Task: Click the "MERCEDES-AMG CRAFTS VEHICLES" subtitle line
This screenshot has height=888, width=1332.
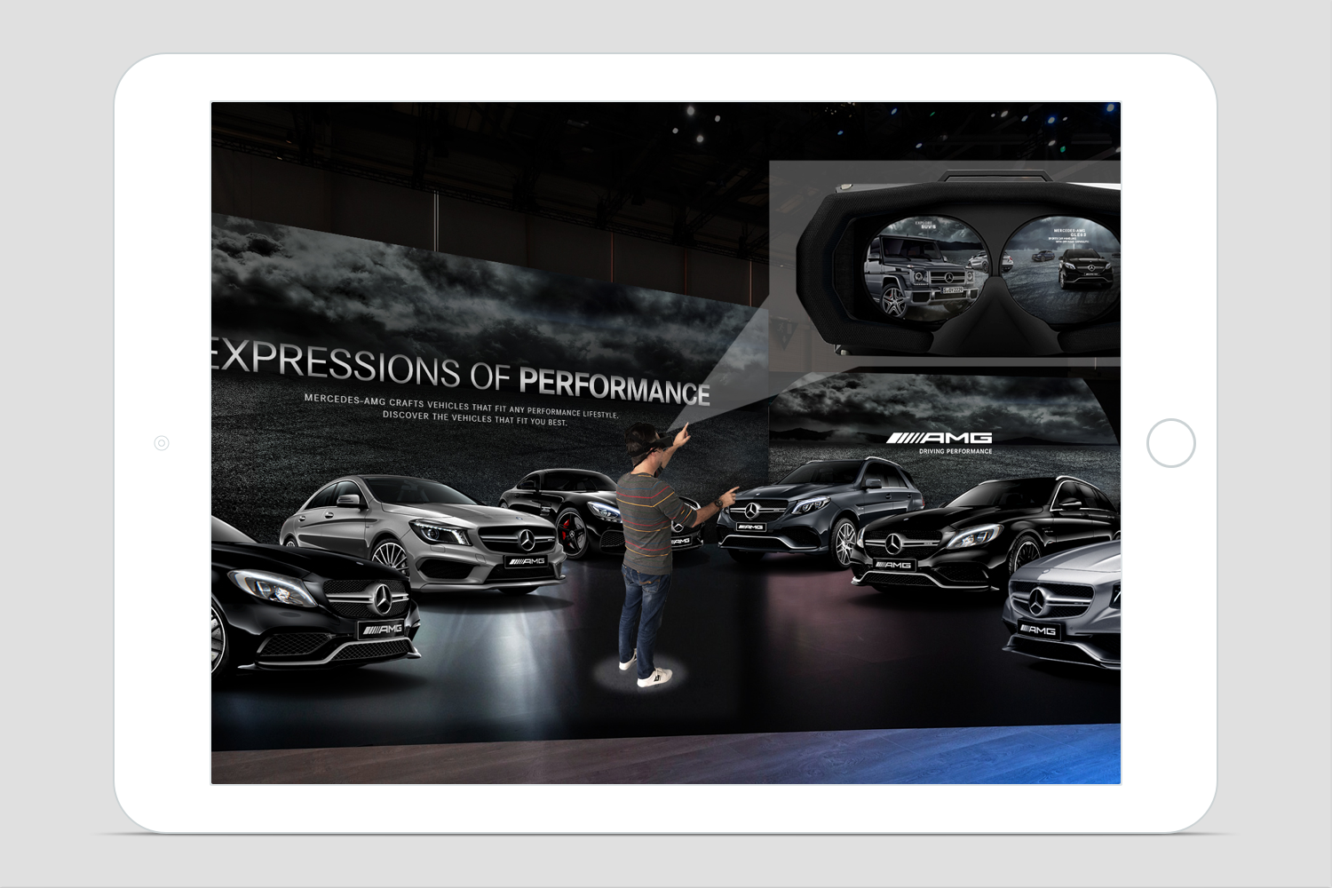Action: pyautogui.click(x=461, y=406)
